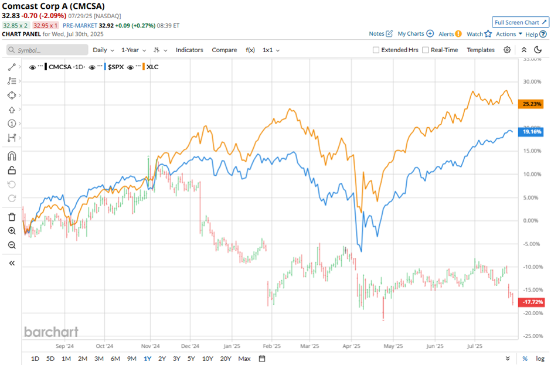
Task: Select the 10Y time range
Action: click(208, 359)
